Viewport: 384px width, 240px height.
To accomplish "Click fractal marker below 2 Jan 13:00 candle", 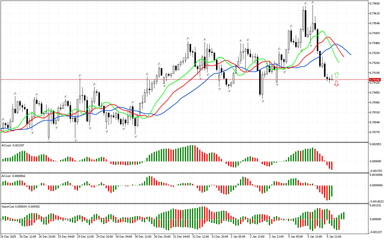I will pyautogui.click(x=262, y=101).
